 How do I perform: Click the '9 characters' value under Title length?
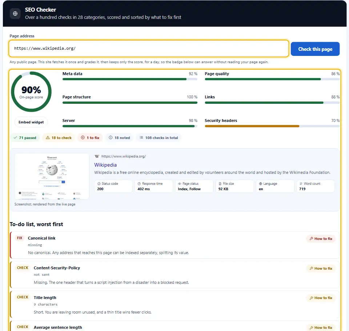coord(46,305)
